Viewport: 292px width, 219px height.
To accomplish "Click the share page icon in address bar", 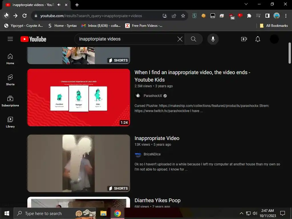I will point(174,16).
